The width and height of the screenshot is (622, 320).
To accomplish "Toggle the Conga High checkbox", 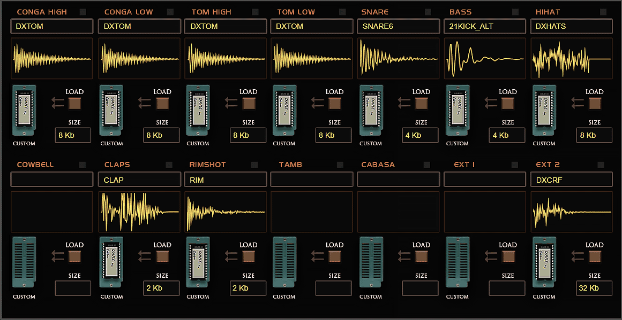I will pyautogui.click(x=83, y=12).
